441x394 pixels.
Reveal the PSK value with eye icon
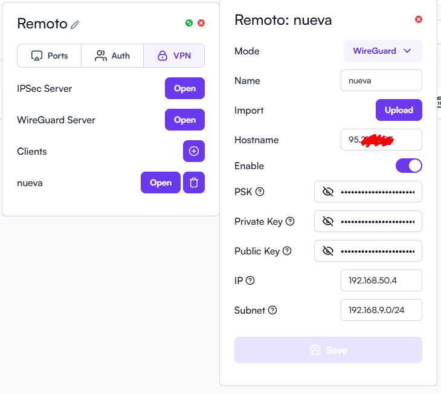click(327, 192)
